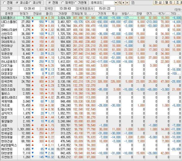Sort by the 율(%) column header
182x161 pixels.
(x=49, y=14)
